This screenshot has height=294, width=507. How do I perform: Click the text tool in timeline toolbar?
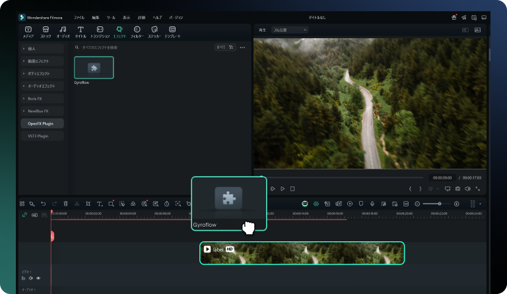tap(100, 204)
